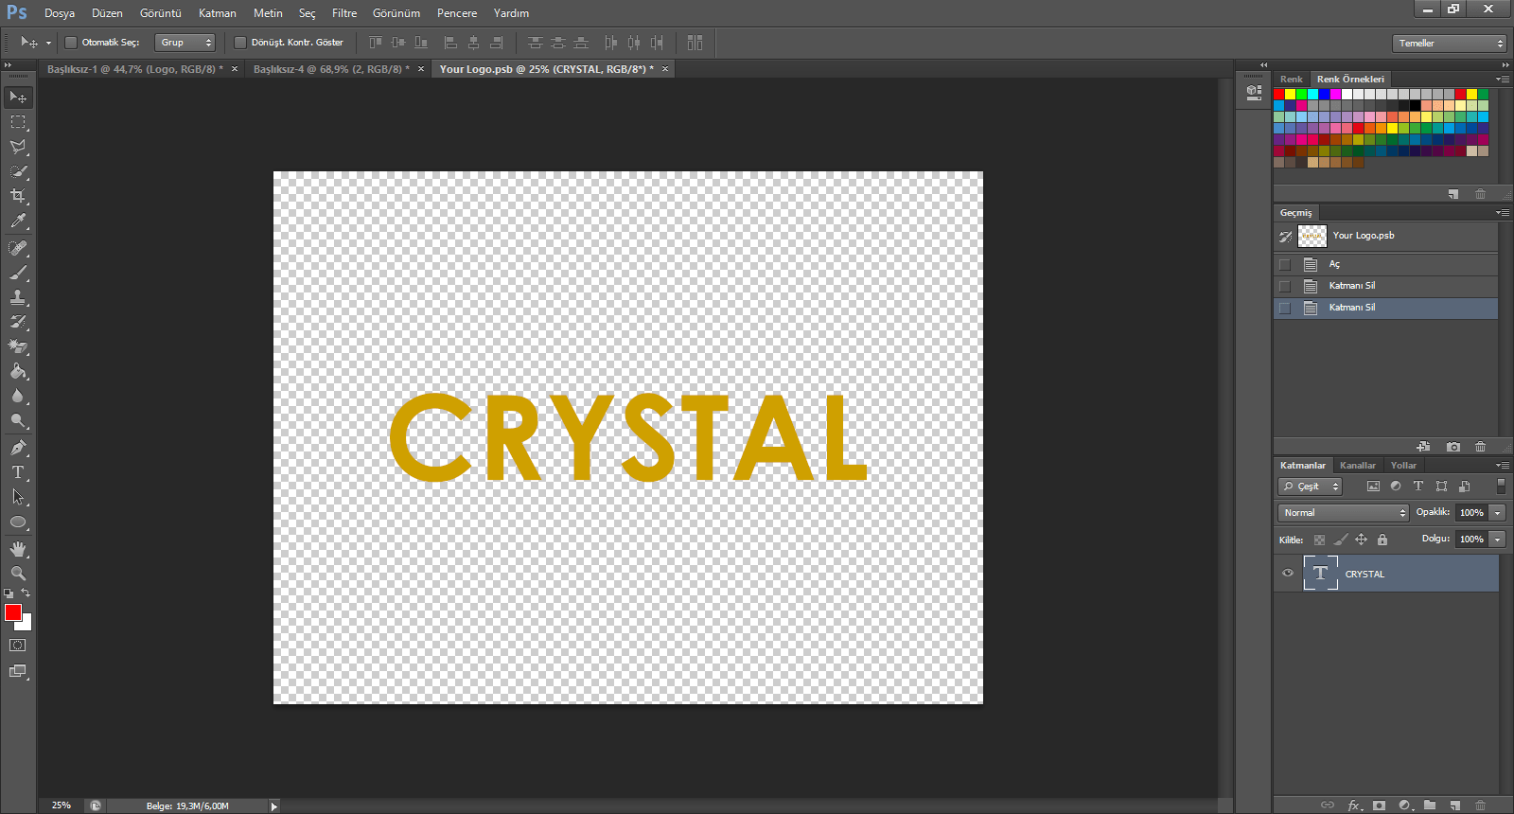This screenshot has height=814, width=1514.
Task: Create a new layer group
Action: click(1430, 805)
